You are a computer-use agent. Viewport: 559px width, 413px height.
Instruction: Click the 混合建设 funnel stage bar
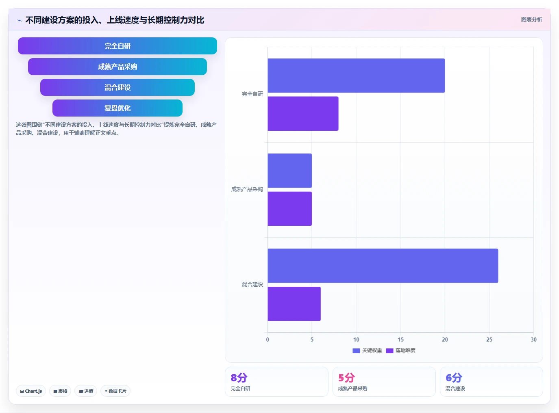(117, 87)
